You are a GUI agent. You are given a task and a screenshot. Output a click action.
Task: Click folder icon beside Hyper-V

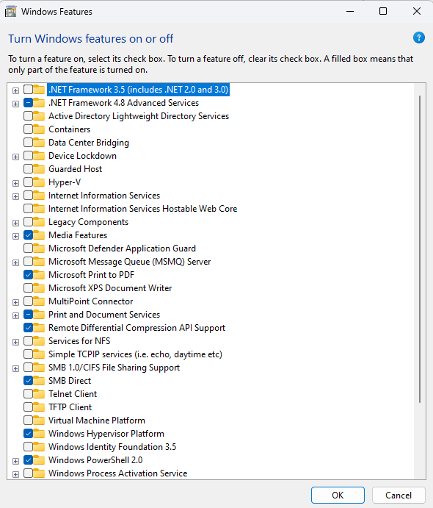pyautogui.click(x=39, y=182)
